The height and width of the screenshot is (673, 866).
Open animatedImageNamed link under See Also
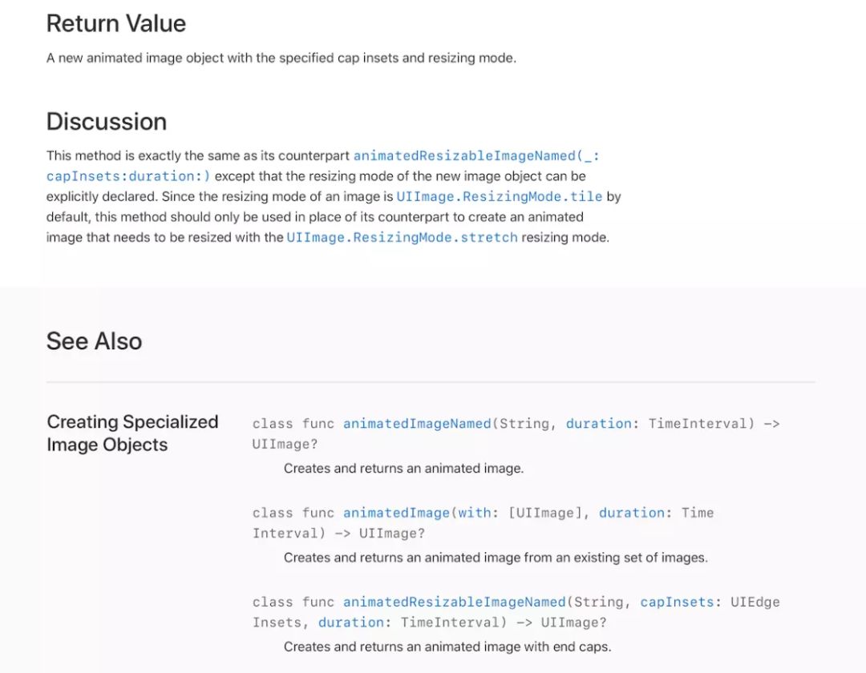417,424
